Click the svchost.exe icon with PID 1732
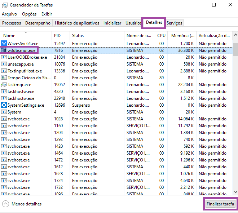 point(4,187)
